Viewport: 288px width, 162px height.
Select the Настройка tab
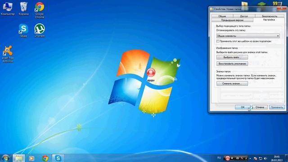[269, 20]
